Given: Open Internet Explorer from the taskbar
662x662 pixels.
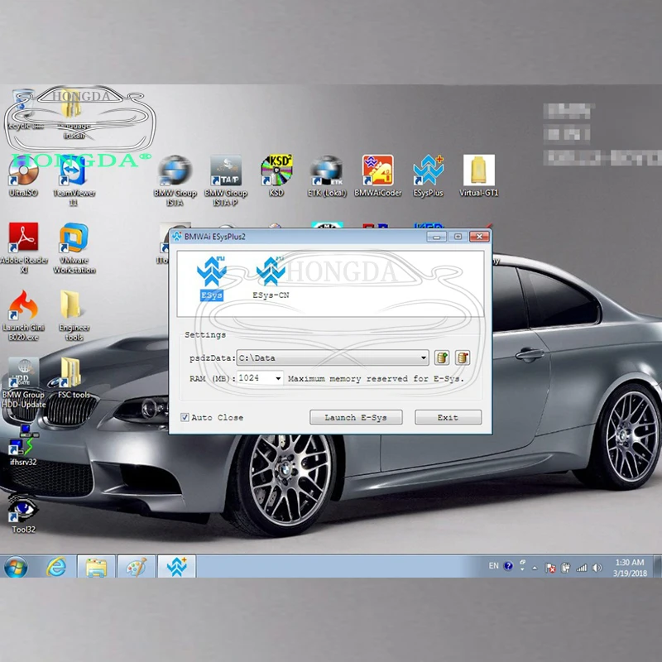Looking at the screenshot, I should coord(56,567).
